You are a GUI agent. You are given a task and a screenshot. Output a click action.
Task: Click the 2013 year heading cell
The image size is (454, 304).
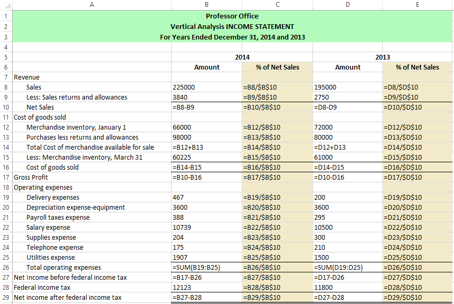click(383, 57)
